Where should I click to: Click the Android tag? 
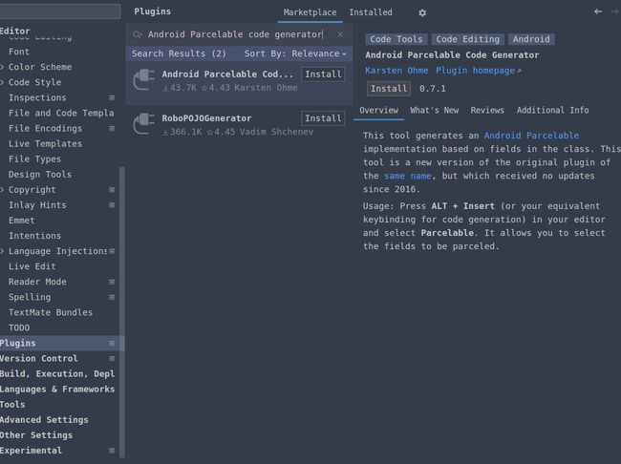531,39
